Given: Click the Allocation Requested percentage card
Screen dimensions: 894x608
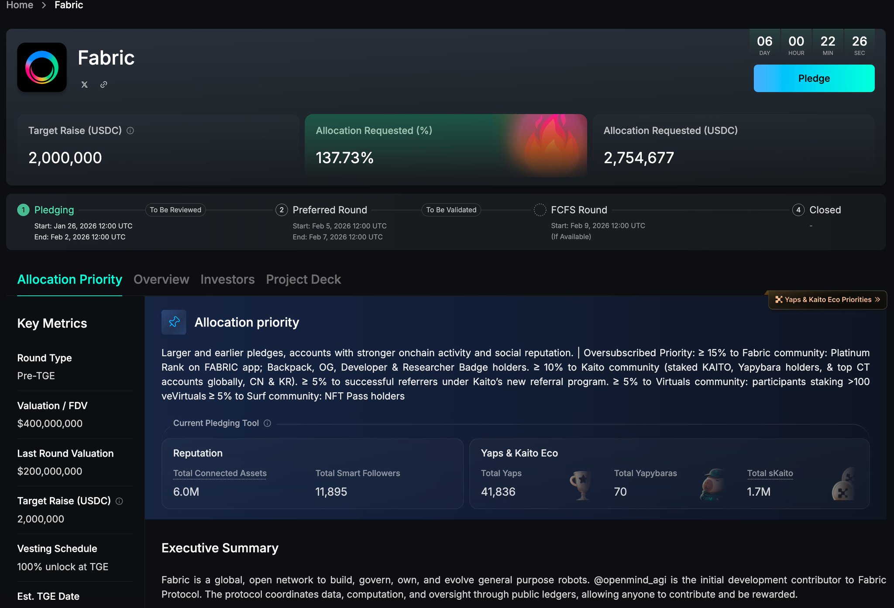Looking at the screenshot, I should click(445, 145).
